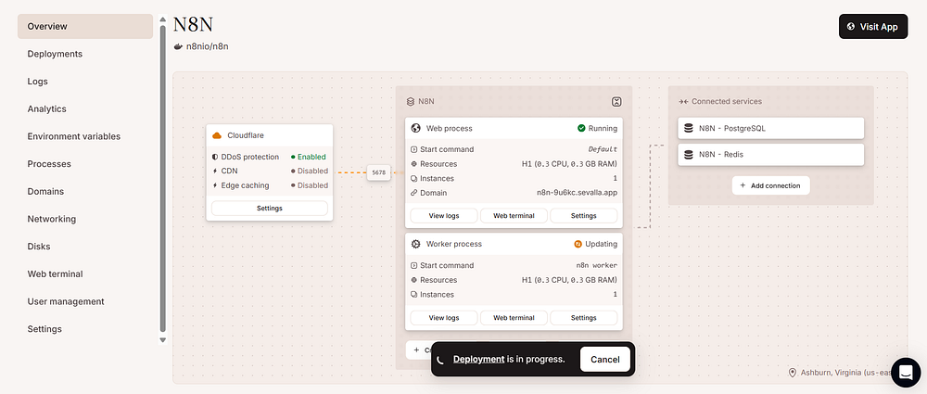
Task: Go to Environment variables section
Action: coord(73,136)
